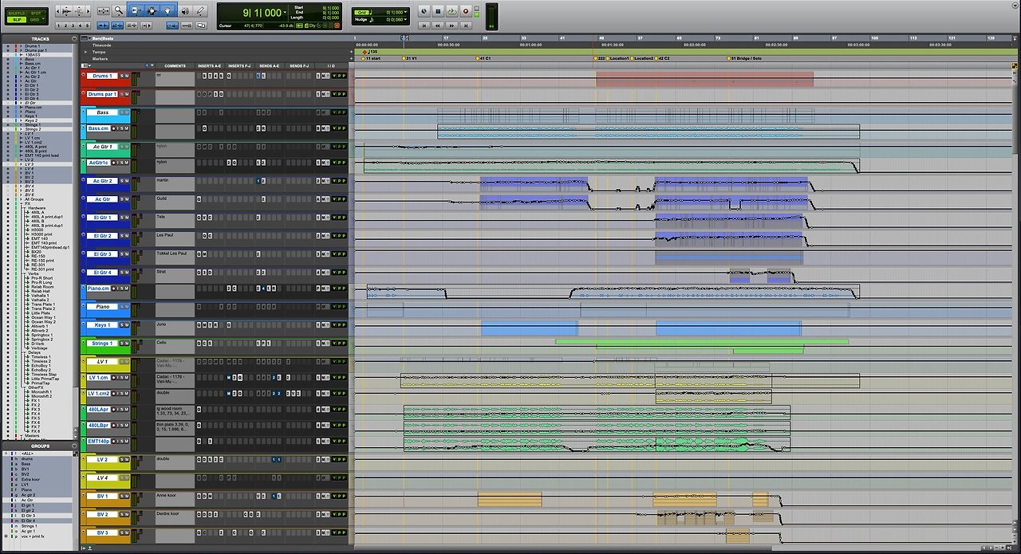Open the Drums 1 track options arrow
The width and height of the screenshot is (1021, 554).
pyautogui.click(x=83, y=74)
